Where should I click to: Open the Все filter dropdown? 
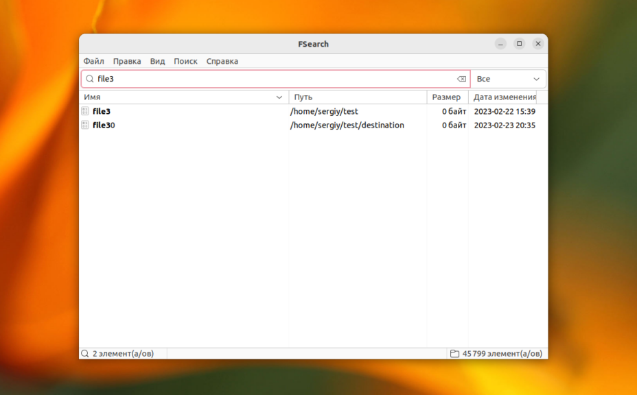click(x=508, y=79)
